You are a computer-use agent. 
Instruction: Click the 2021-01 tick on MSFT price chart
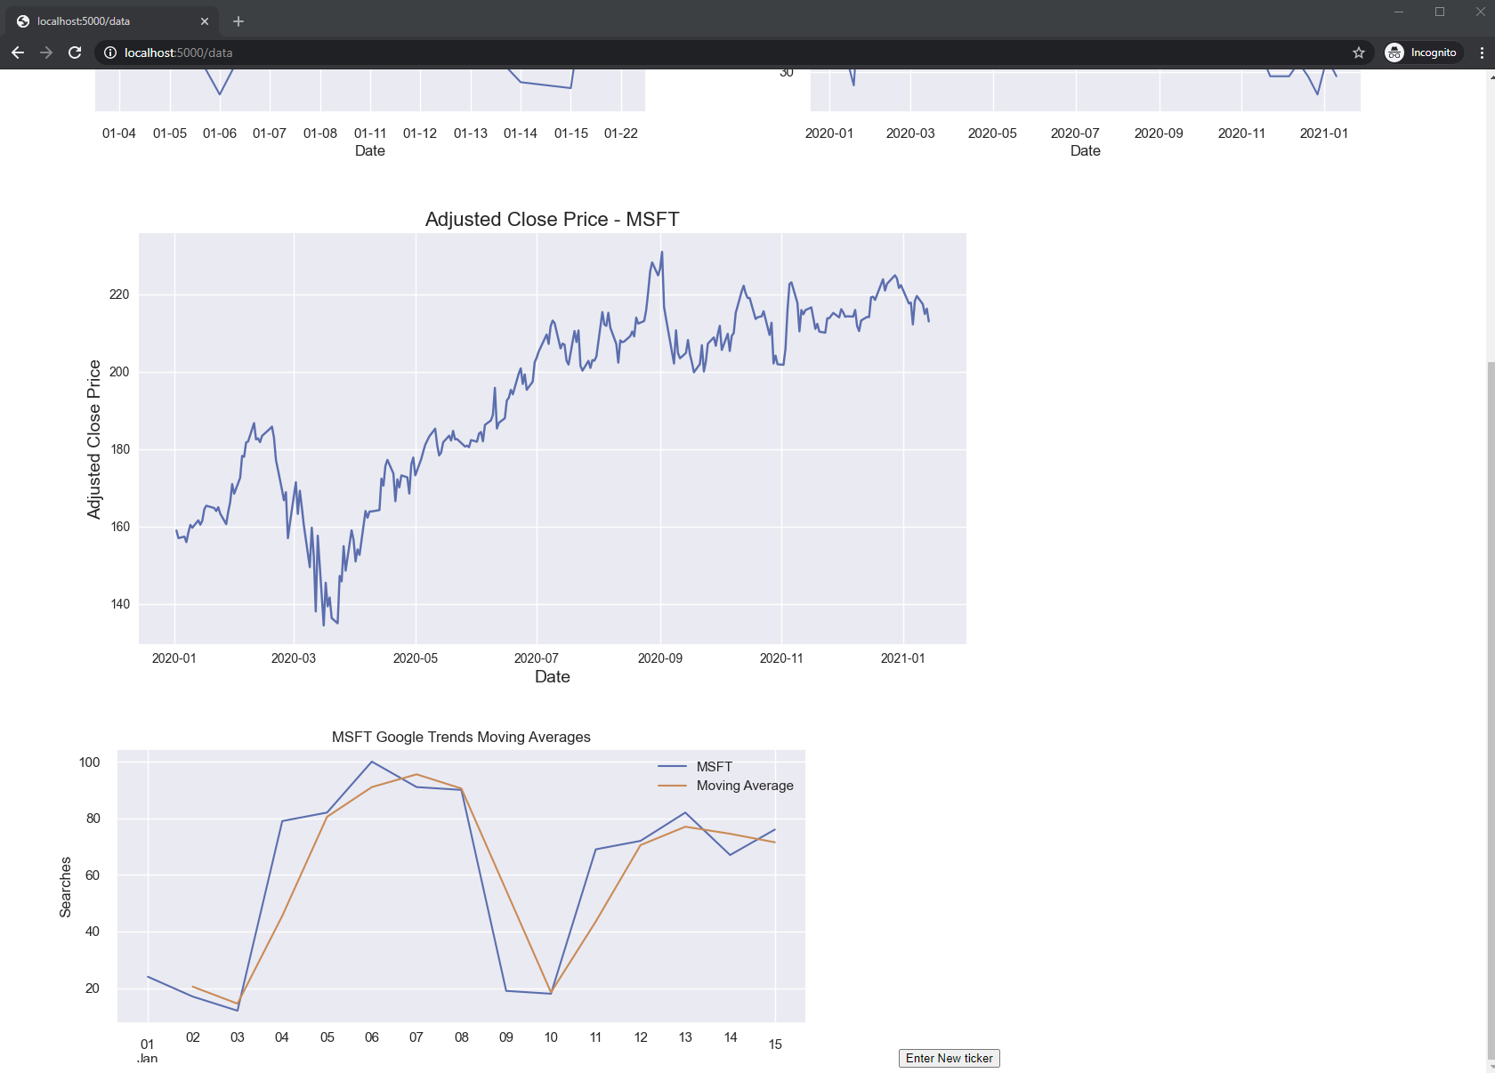tap(903, 658)
